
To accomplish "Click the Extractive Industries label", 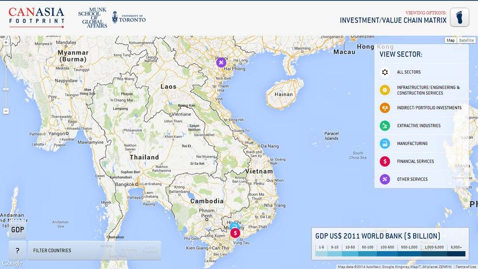I will (x=418, y=125).
